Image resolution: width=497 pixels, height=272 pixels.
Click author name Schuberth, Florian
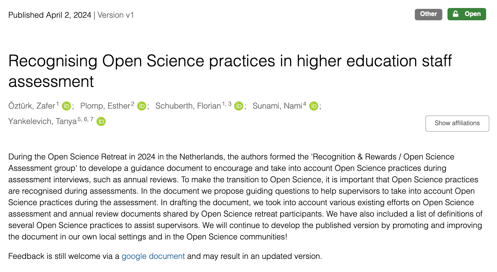188,106
